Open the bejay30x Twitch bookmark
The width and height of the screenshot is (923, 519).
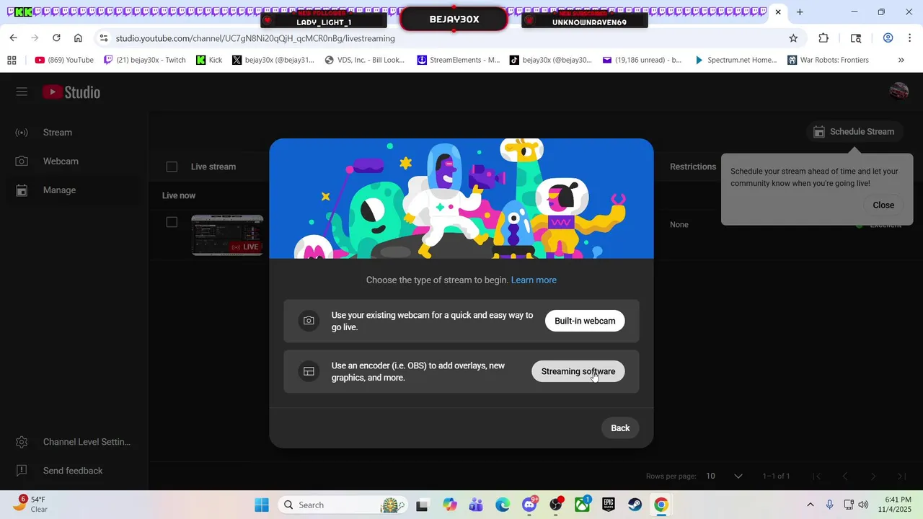point(145,60)
